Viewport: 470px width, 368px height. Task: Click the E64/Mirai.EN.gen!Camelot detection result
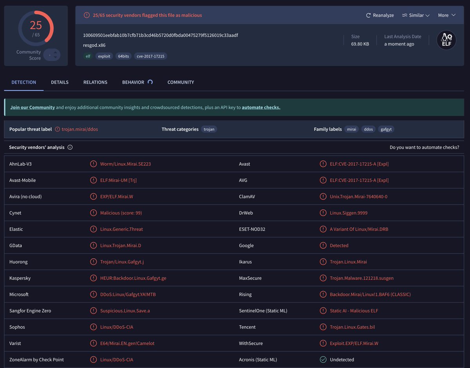[127, 343]
